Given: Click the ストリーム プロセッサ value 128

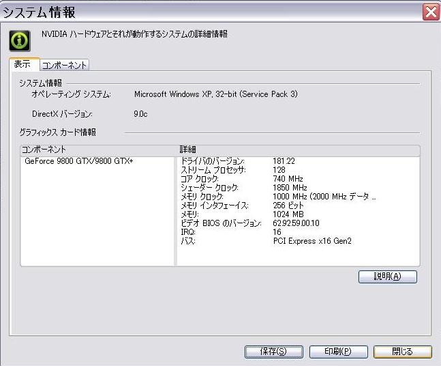Looking at the screenshot, I should tap(279, 170).
